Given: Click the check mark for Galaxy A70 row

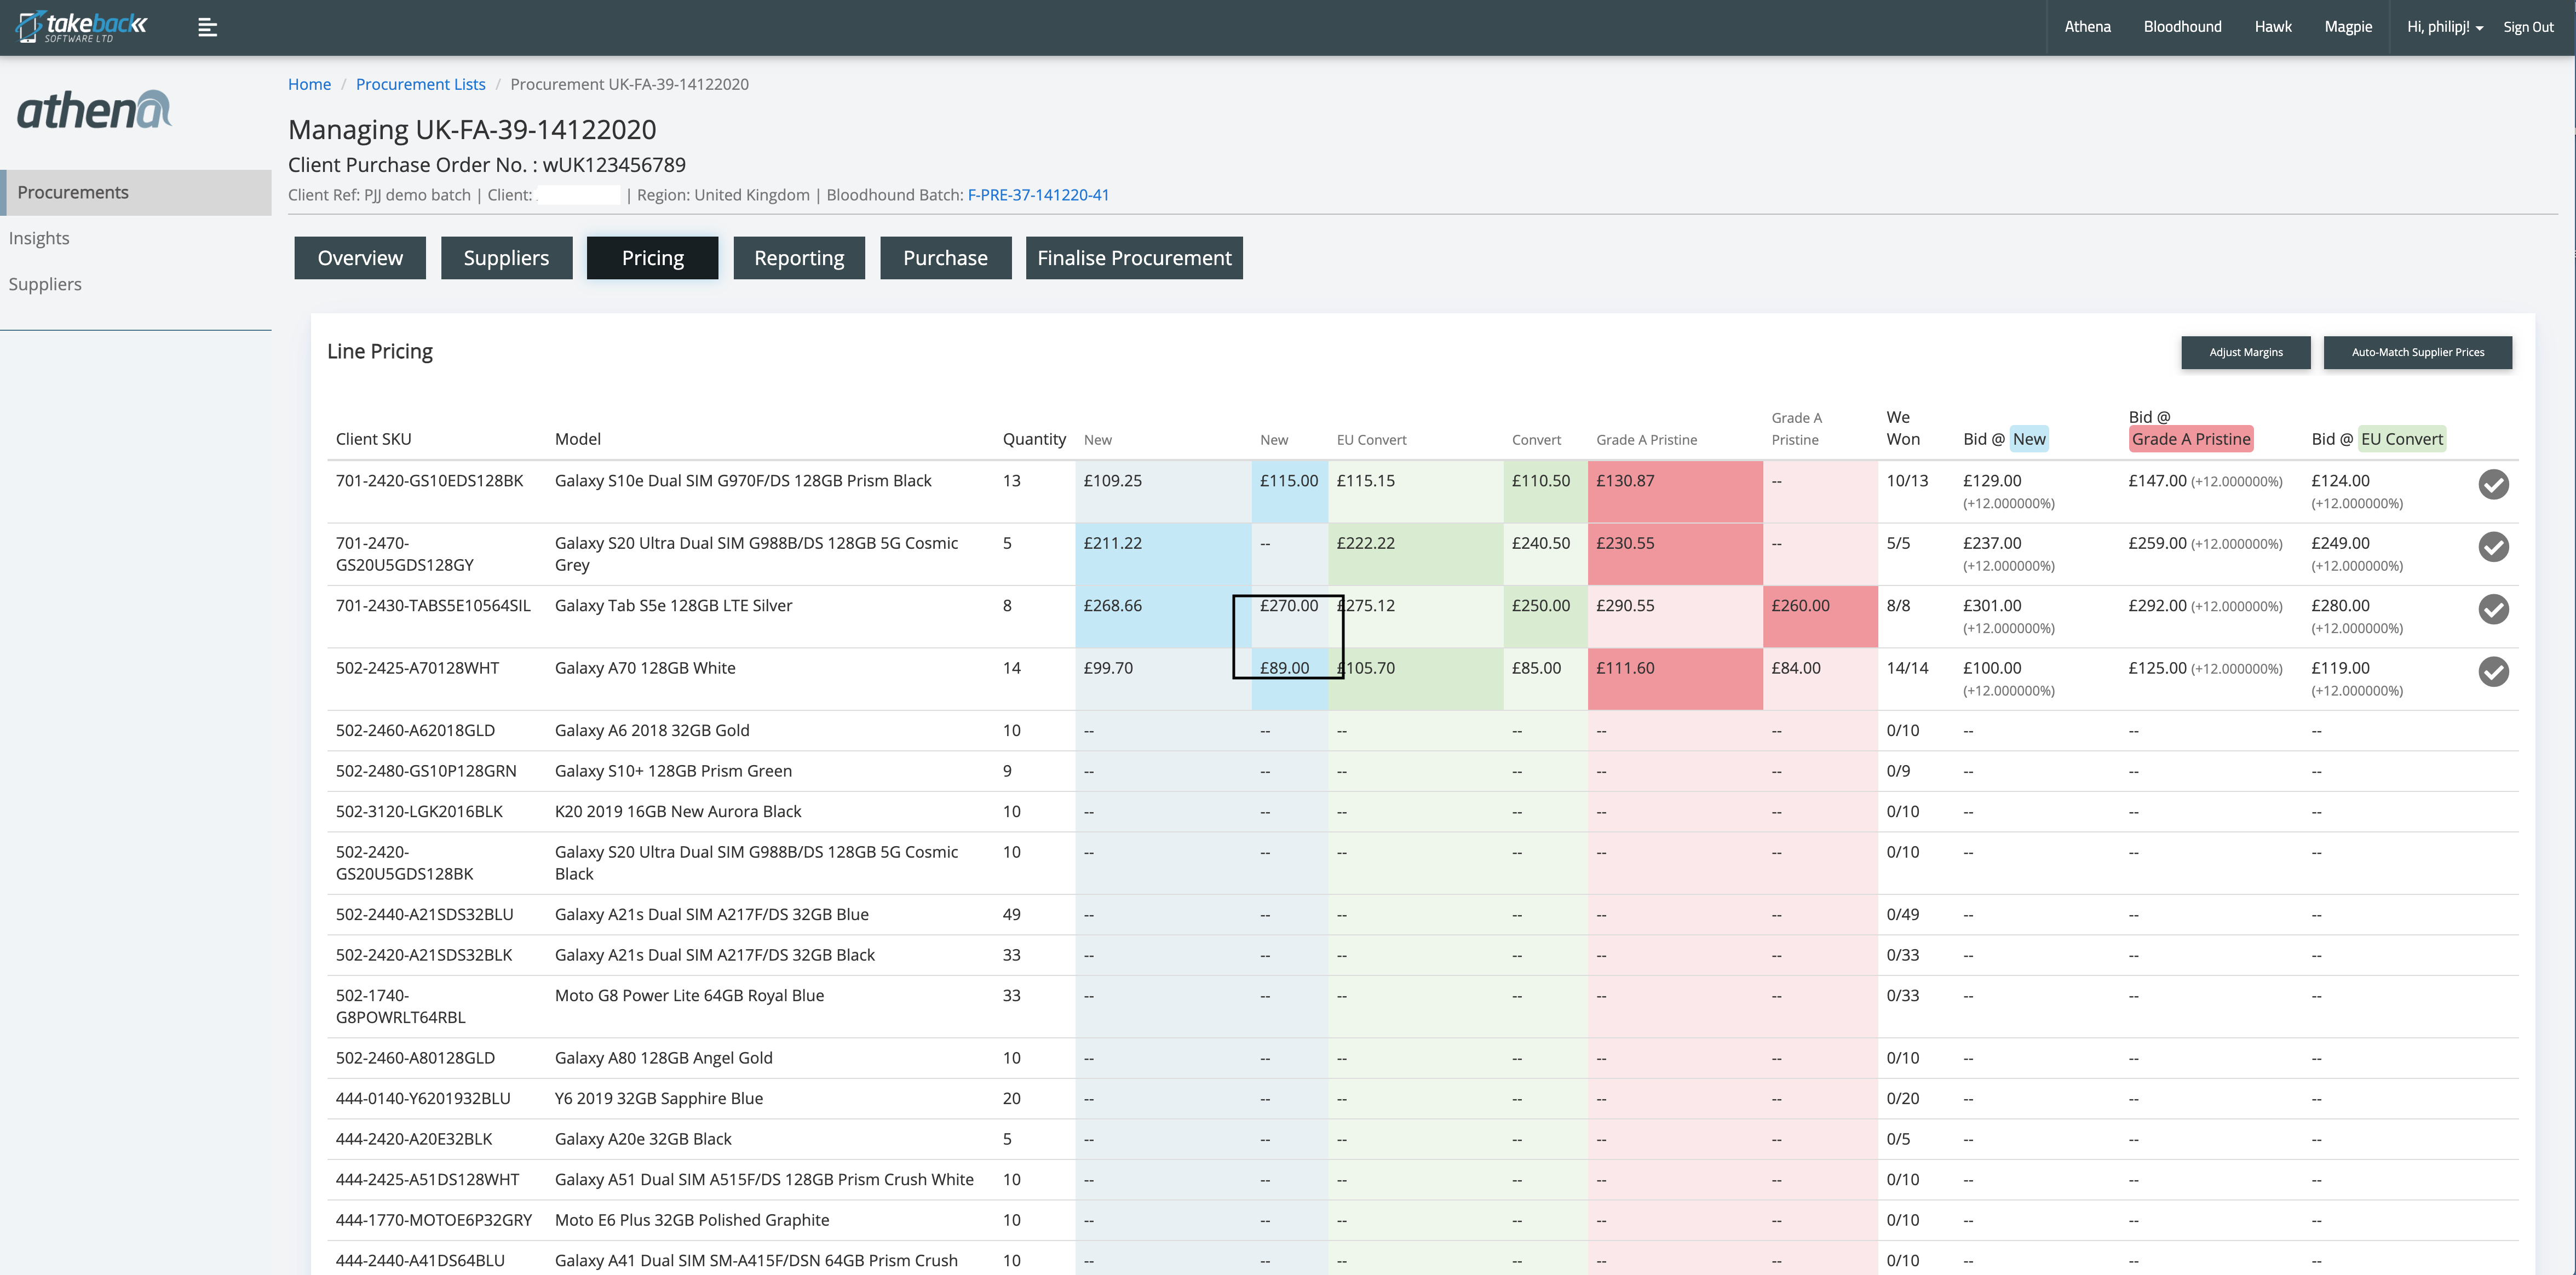Looking at the screenshot, I should coord(2493,672).
